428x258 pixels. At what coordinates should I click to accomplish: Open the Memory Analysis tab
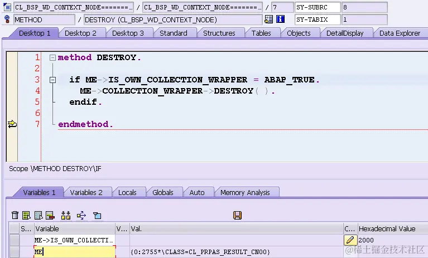[245, 193]
